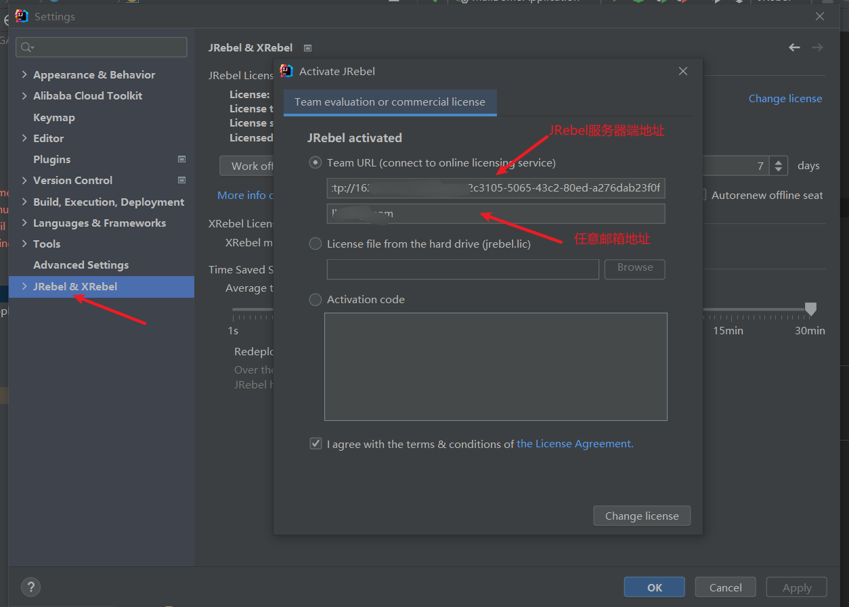Click the license file path field

[x=463, y=269]
